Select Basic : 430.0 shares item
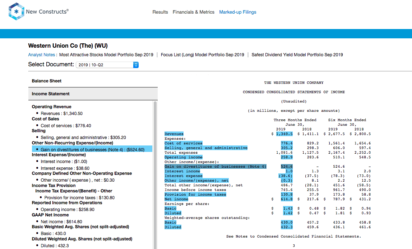The image size is (412, 249). point(53,234)
